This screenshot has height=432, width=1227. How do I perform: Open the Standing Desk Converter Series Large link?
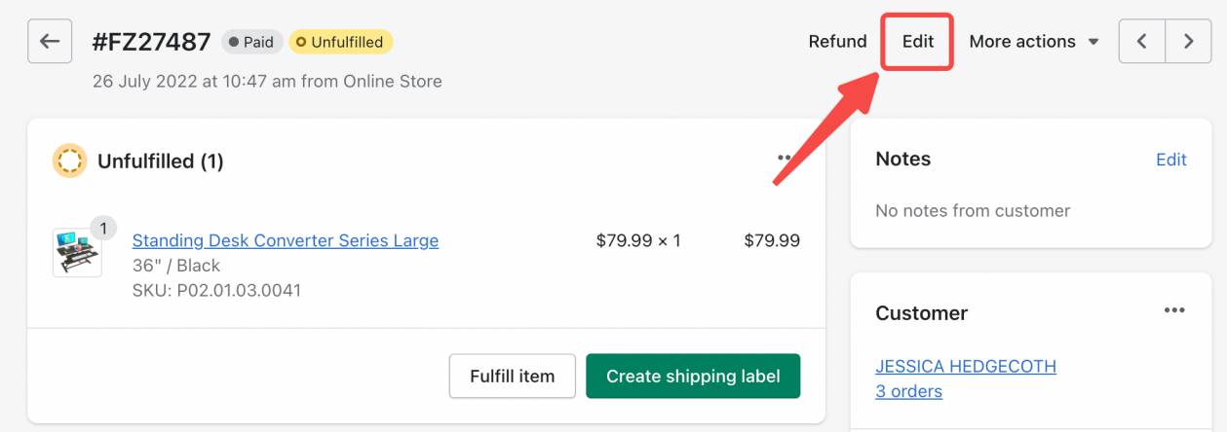(x=285, y=240)
